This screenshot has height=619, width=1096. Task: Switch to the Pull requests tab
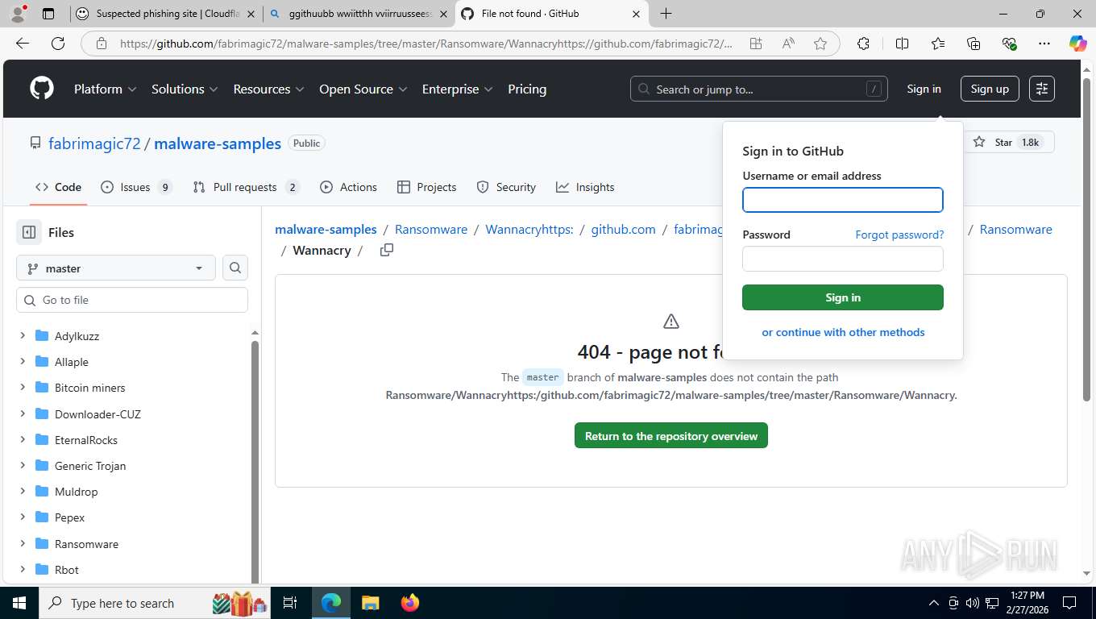coord(246,187)
